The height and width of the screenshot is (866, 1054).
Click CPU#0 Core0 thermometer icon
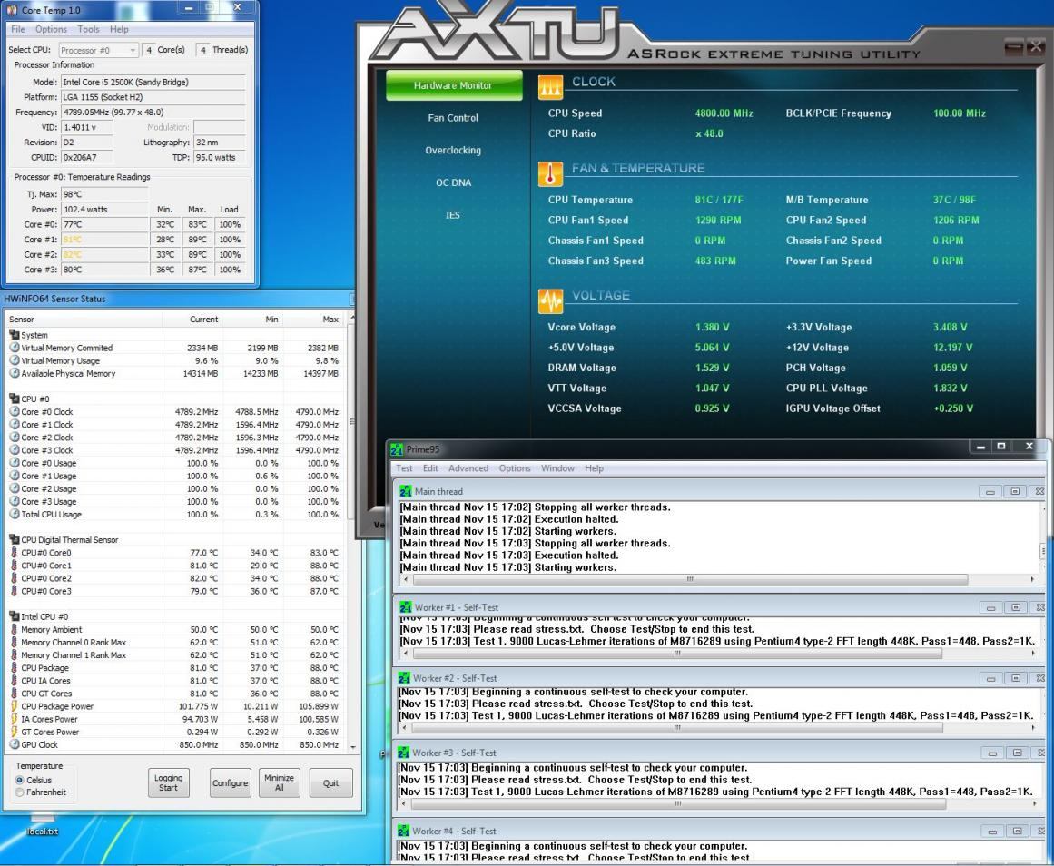tap(15, 552)
